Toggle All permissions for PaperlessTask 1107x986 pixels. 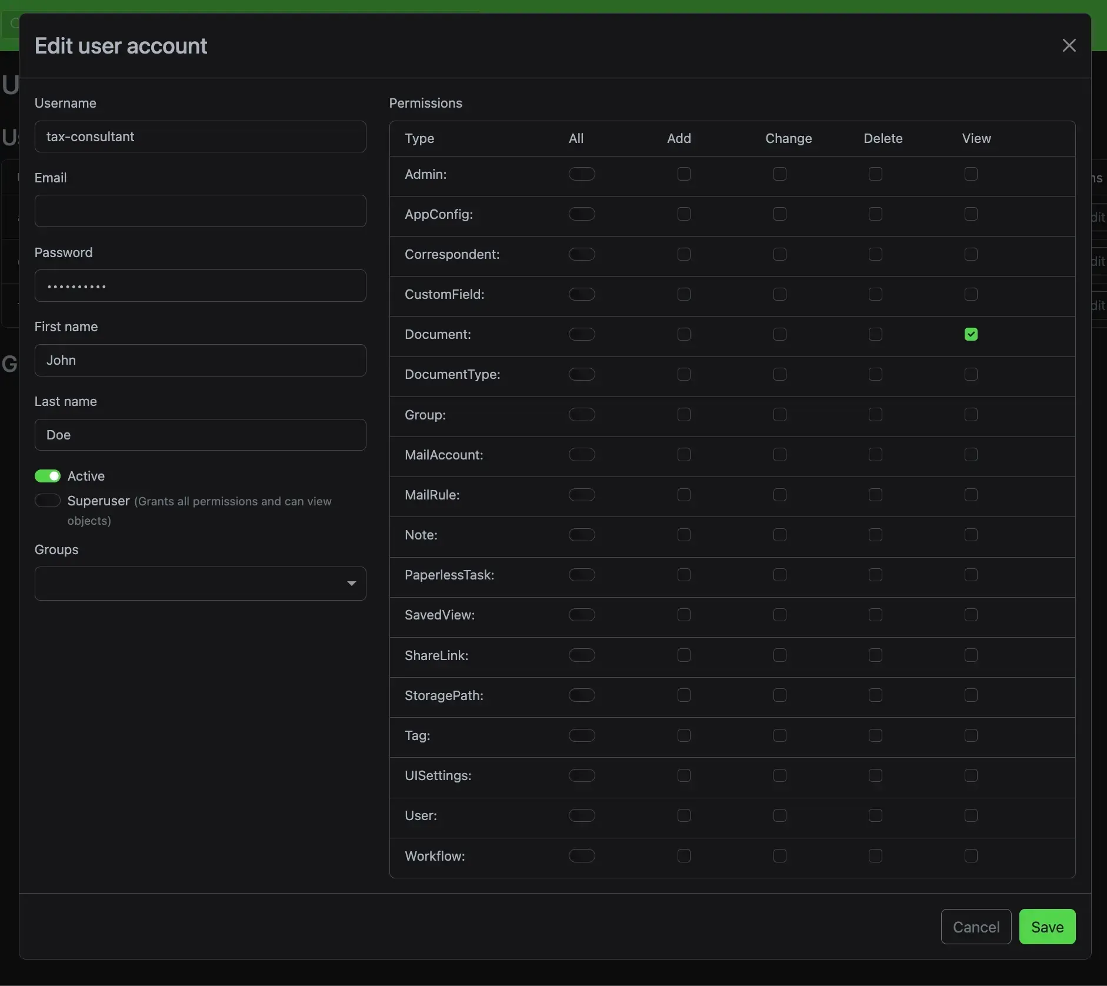[x=582, y=575]
